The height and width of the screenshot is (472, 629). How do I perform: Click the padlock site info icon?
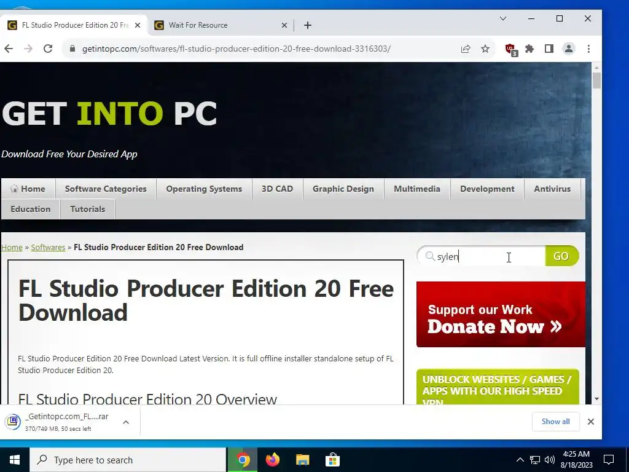pyautogui.click(x=72, y=49)
